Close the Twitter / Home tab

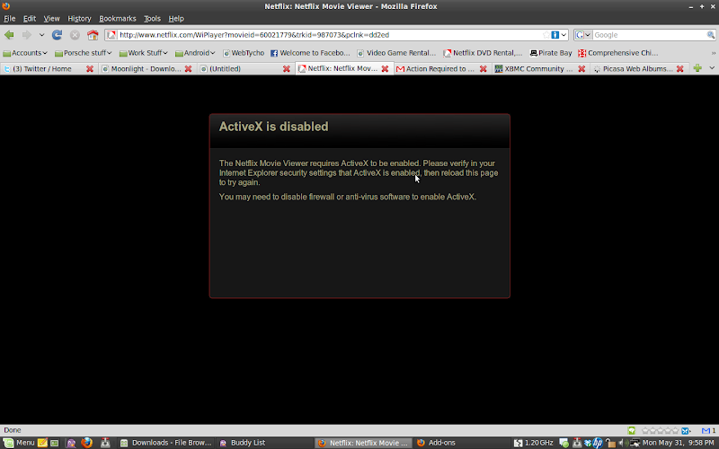(x=90, y=69)
